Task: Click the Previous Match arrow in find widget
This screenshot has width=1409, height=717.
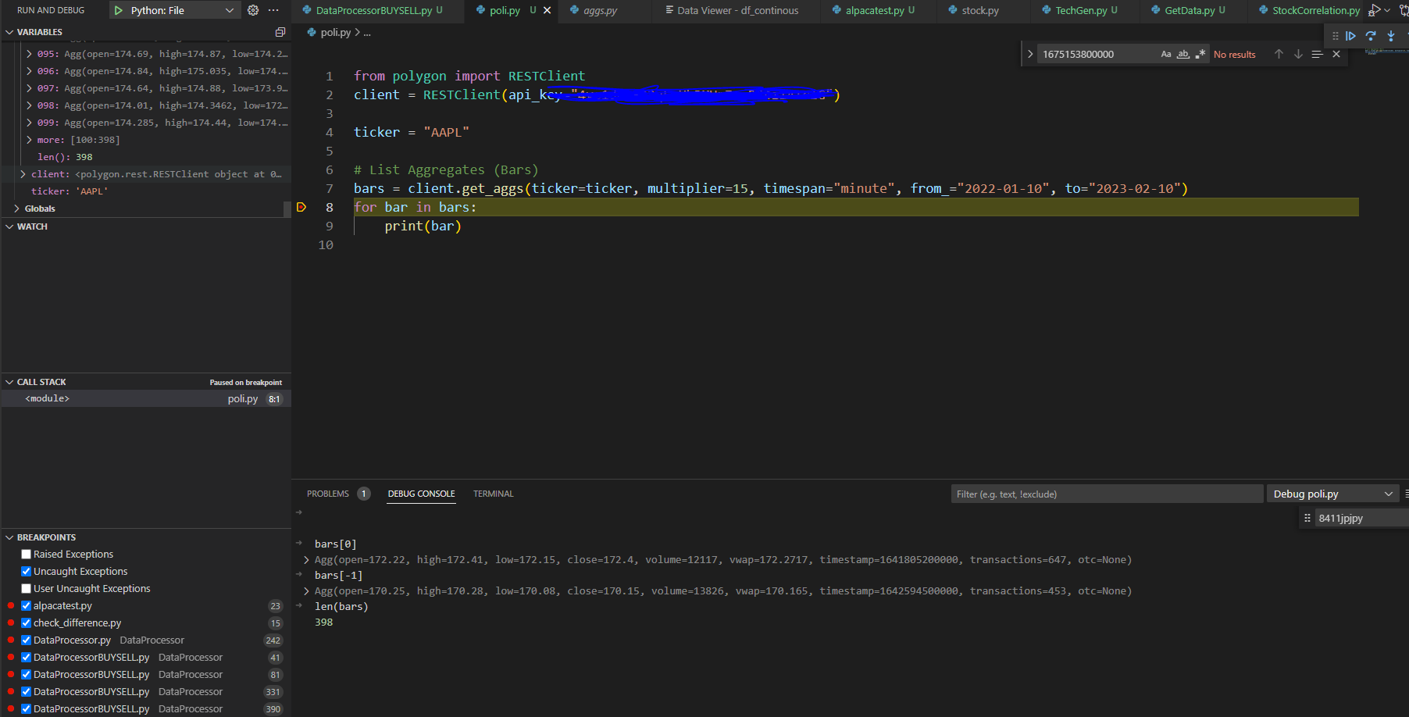Action: (x=1279, y=53)
